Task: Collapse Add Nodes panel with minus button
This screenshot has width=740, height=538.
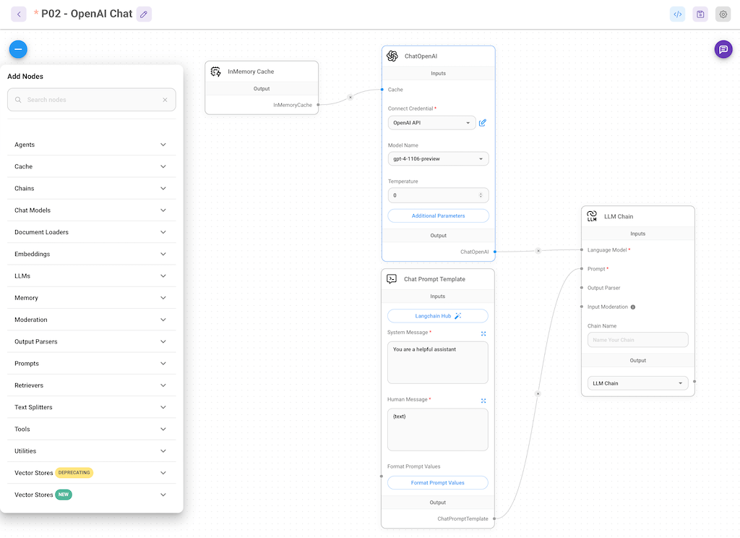Action: [18, 49]
